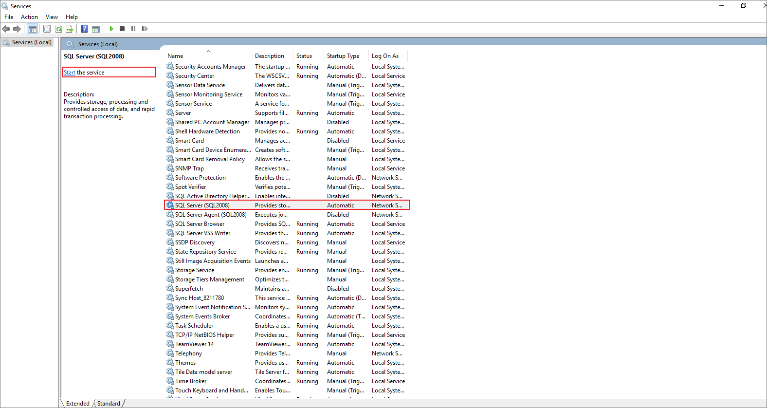The image size is (767, 408).
Task: Click gear icon beside SNMP Trap
Action: click(x=170, y=168)
